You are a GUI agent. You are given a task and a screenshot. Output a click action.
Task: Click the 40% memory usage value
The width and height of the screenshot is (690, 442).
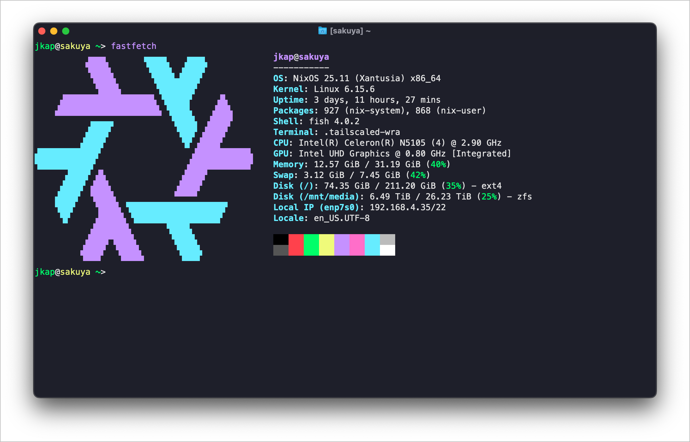click(x=438, y=164)
